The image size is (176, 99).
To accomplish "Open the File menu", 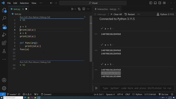I will [x=9, y=3].
